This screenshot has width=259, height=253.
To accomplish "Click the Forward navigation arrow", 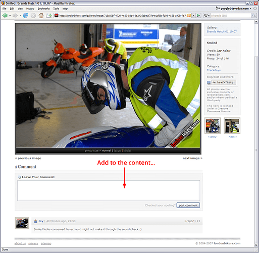I will point(15,16).
